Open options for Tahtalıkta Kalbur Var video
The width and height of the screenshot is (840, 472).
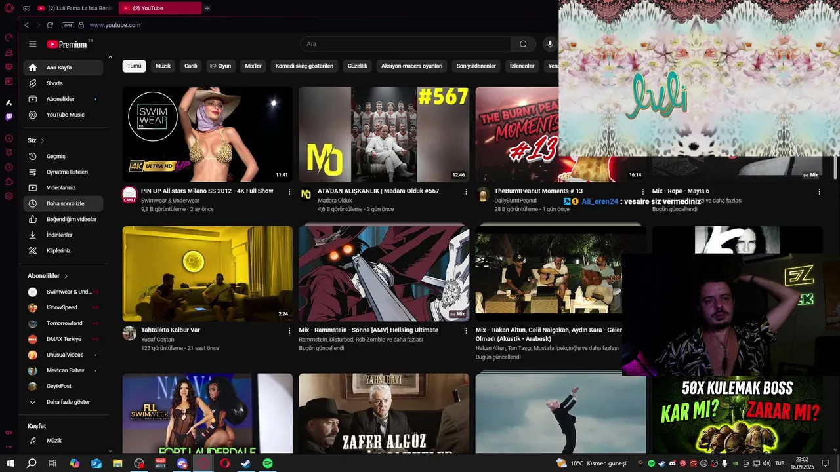point(289,330)
